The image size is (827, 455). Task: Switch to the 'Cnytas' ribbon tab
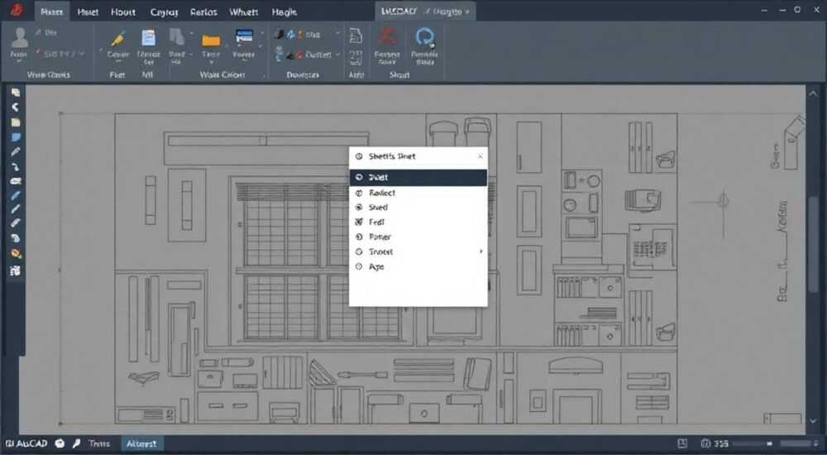[x=164, y=12]
